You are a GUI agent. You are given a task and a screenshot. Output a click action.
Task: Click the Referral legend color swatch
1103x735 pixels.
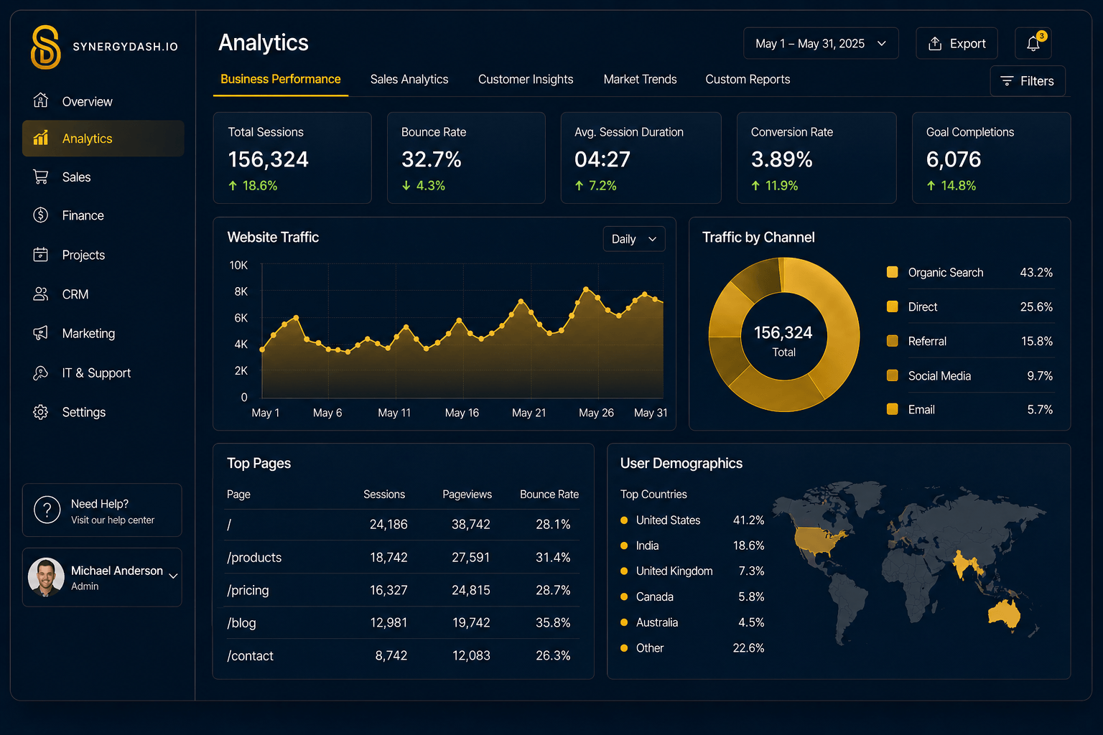click(893, 341)
